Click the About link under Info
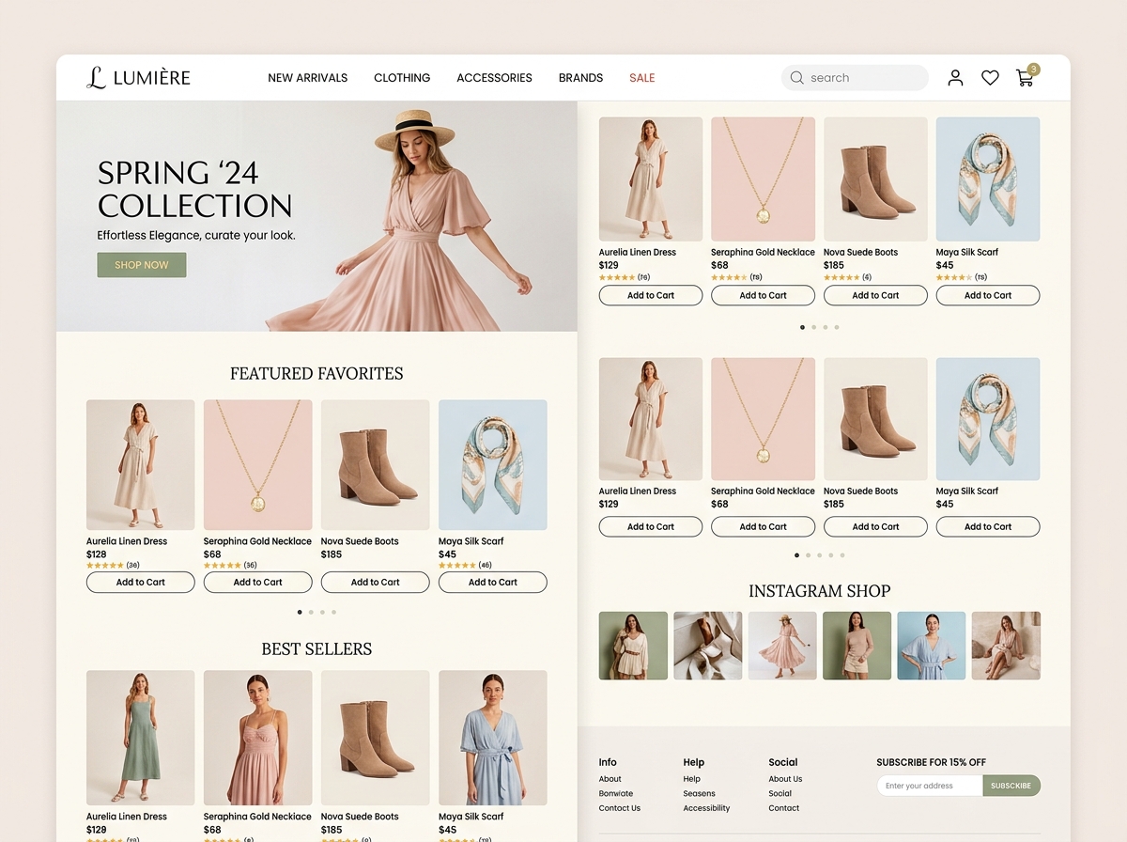The width and height of the screenshot is (1127, 842). (610, 779)
